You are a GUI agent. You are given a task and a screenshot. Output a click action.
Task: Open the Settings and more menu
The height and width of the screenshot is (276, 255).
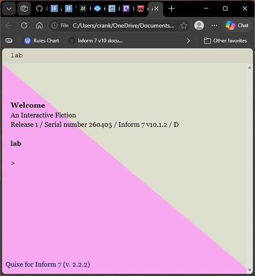tap(214, 25)
